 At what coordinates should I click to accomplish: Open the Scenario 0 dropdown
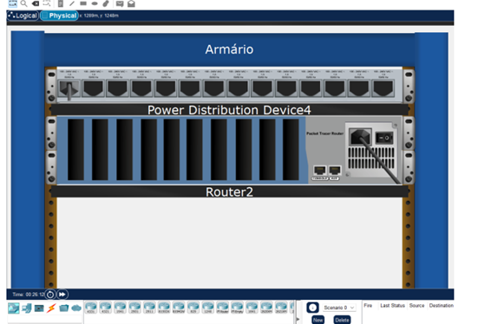[x=339, y=308]
